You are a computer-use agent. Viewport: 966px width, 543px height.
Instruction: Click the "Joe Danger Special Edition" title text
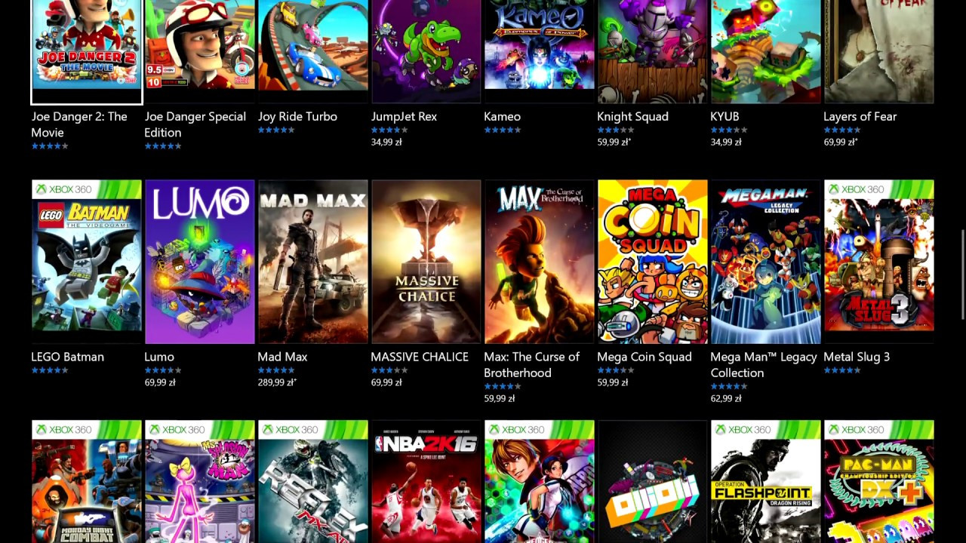(195, 124)
